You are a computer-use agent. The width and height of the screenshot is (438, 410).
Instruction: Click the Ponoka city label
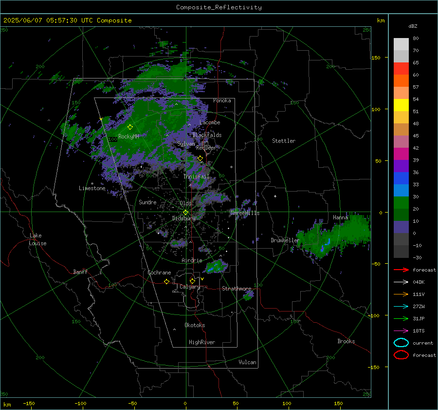click(x=222, y=100)
